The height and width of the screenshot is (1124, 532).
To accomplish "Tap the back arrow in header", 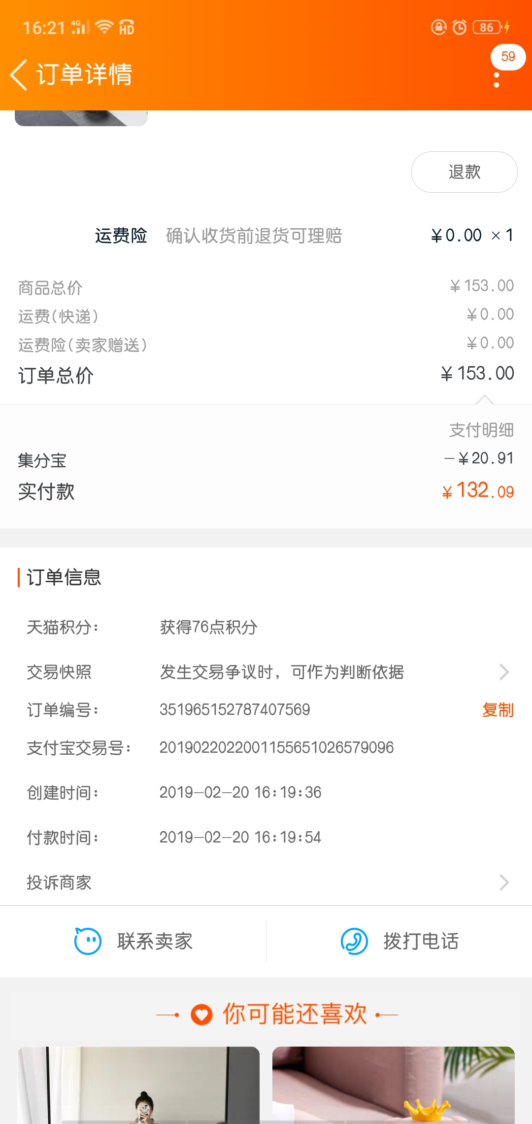I will 19,75.
